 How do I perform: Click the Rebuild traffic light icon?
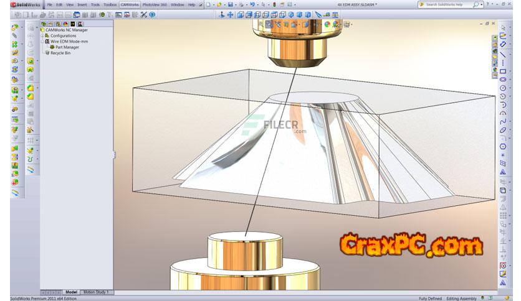point(274,4)
